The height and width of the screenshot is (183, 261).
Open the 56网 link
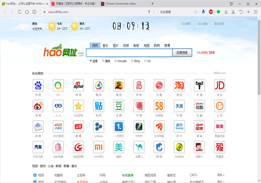[103, 175]
